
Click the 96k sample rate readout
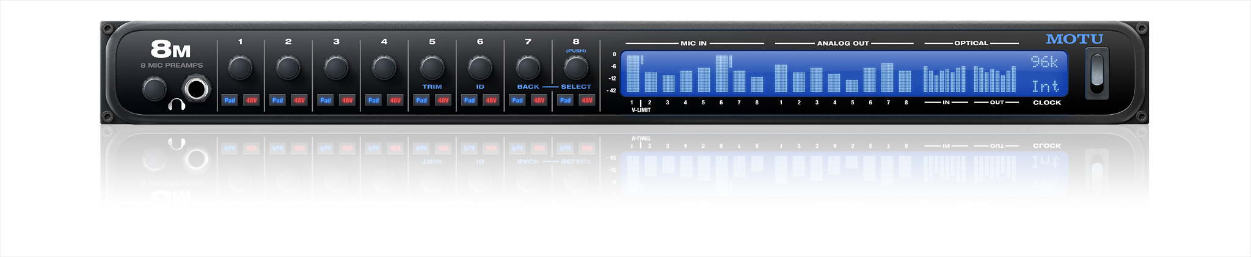click(1045, 62)
